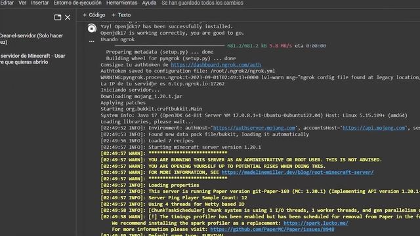This screenshot has width=420, height=236.
Task: Open the Editar menu
Action: pyautogui.click(x=7, y=3)
